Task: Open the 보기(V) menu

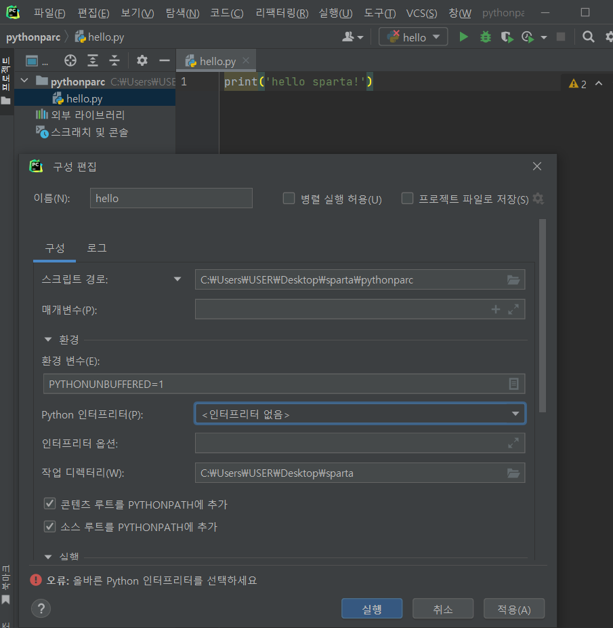Action: [x=138, y=13]
